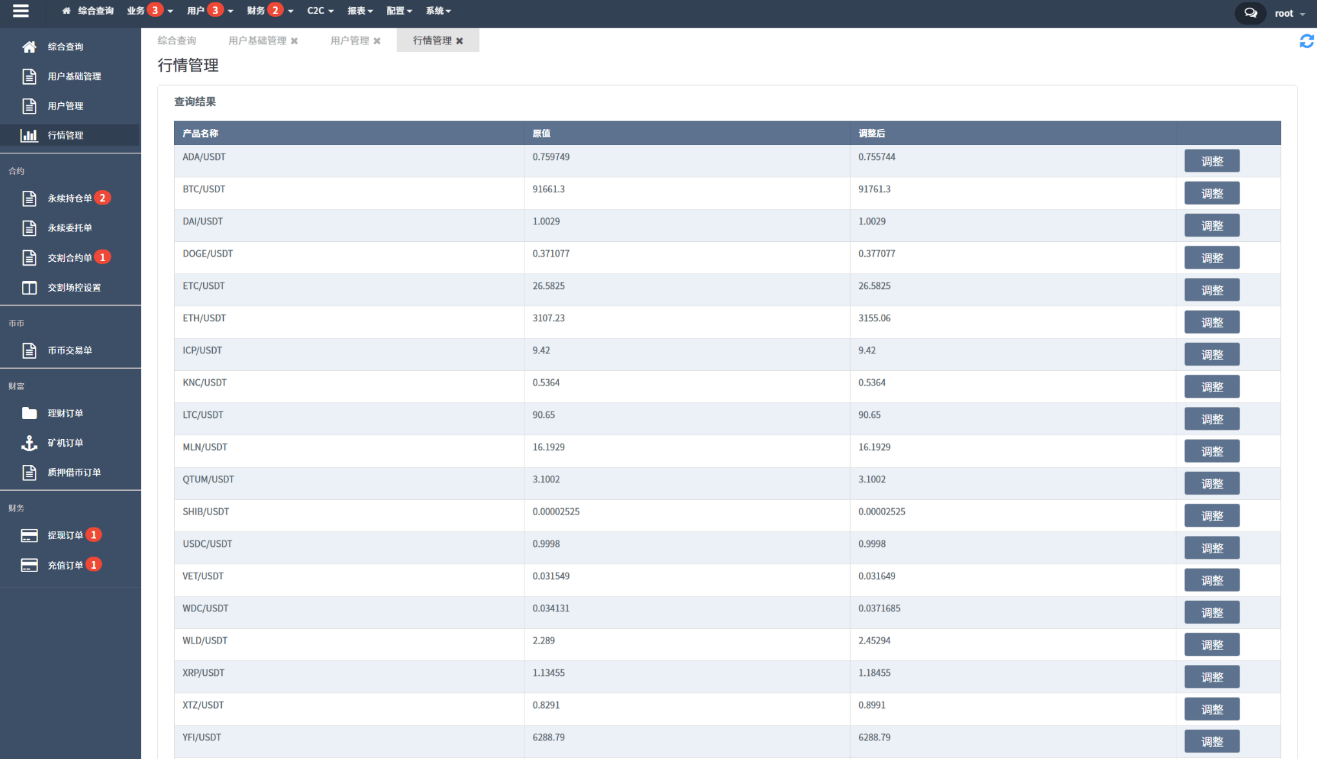The image size is (1317, 759).
Task: Click 调整 button for BTC/USDT
Action: pos(1212,193)
